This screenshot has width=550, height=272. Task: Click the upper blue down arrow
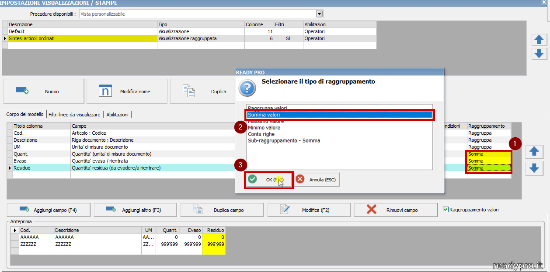pos(539,54)
